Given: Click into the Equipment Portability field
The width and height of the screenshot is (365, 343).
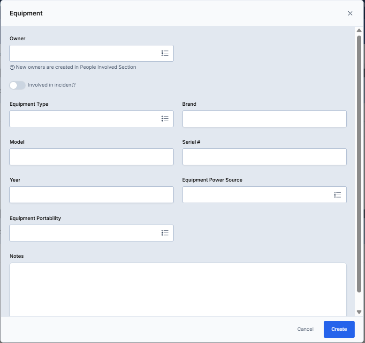Looking at the screenshot, I should pos(91,233).
